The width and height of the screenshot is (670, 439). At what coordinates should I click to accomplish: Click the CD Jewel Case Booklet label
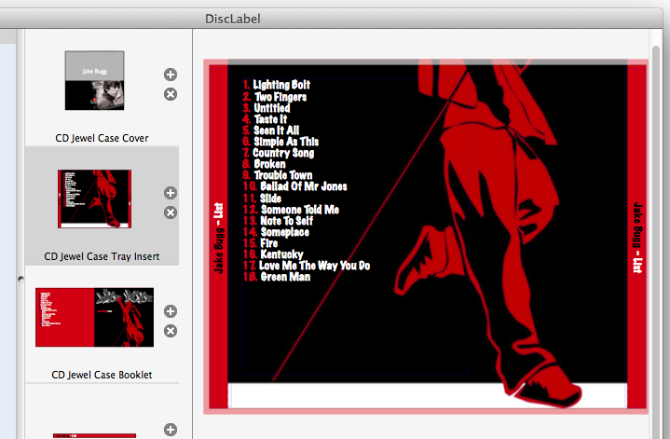(x=102, y=375)
